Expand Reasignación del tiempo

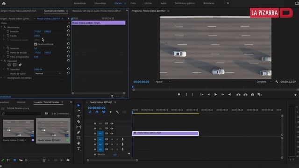click(1, 78)
